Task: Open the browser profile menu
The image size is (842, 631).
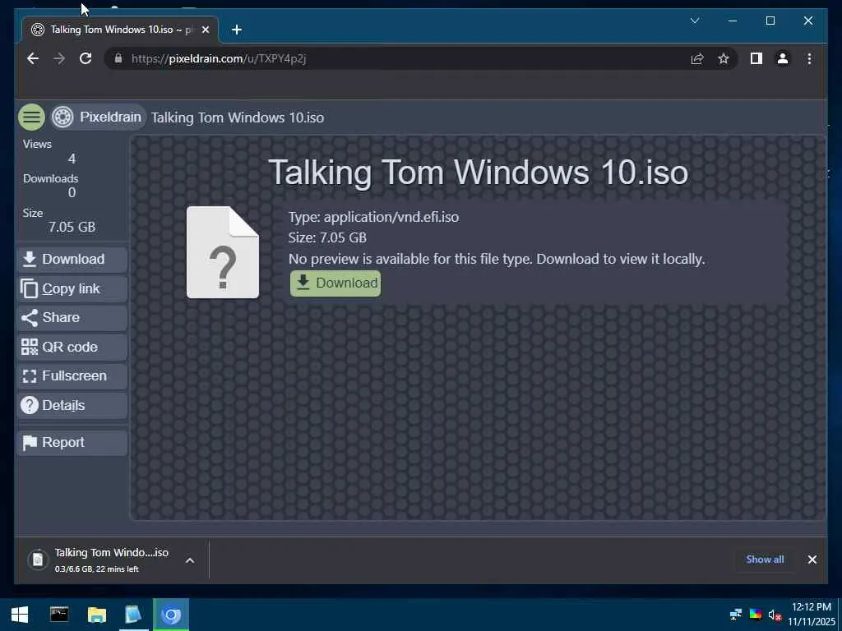Action: [x=783, y=58]
